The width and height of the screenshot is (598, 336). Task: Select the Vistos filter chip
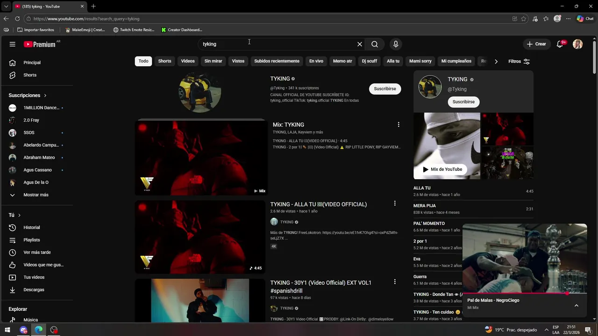tap(238, 61)
